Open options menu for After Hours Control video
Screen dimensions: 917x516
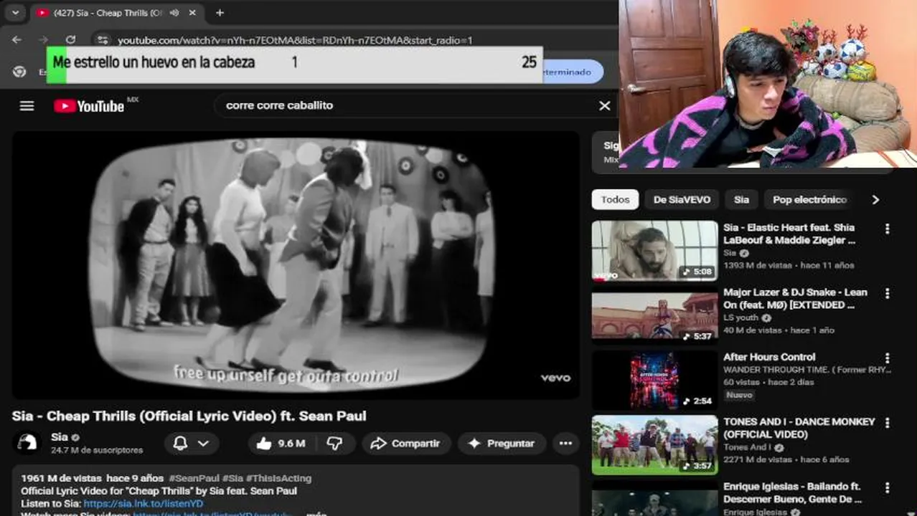coord(888,358)
